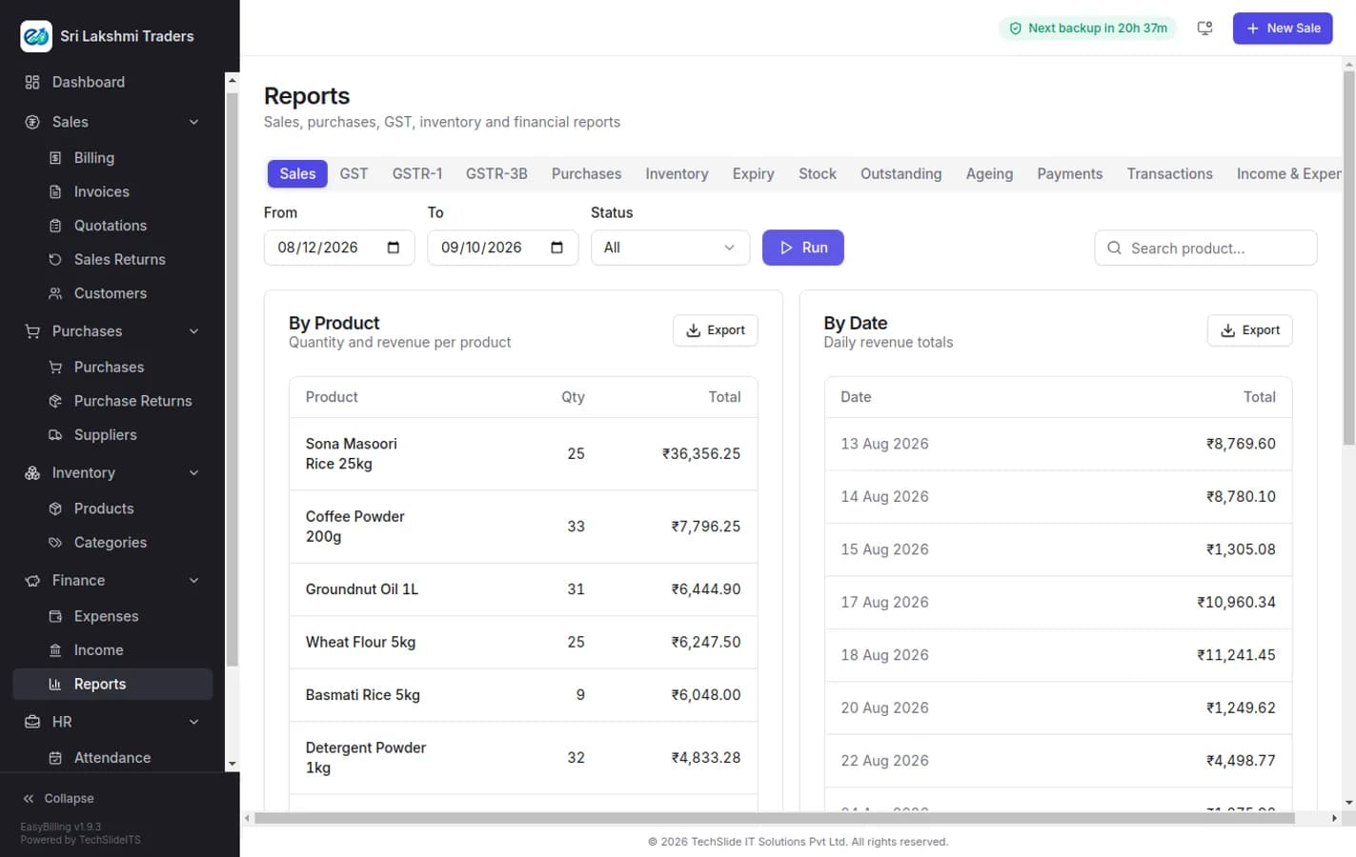Image resolution: width=1356 pixels, height=857 pixels.
Task: Switch to the GSTR-3B tab
Action: coord(496,173)
